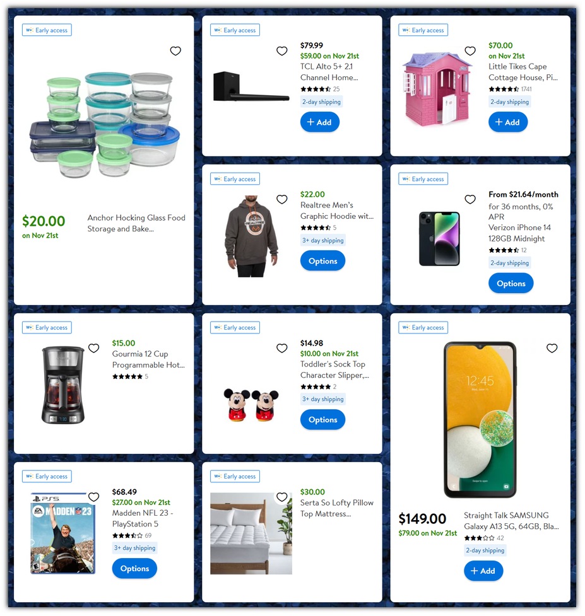Open Options for Realtree Men's Hoodie
The width and height of the screenshot is (585, 616).
(322, 261)
